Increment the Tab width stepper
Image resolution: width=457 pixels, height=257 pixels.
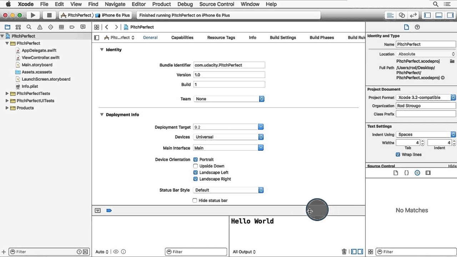tap(422, 141)
